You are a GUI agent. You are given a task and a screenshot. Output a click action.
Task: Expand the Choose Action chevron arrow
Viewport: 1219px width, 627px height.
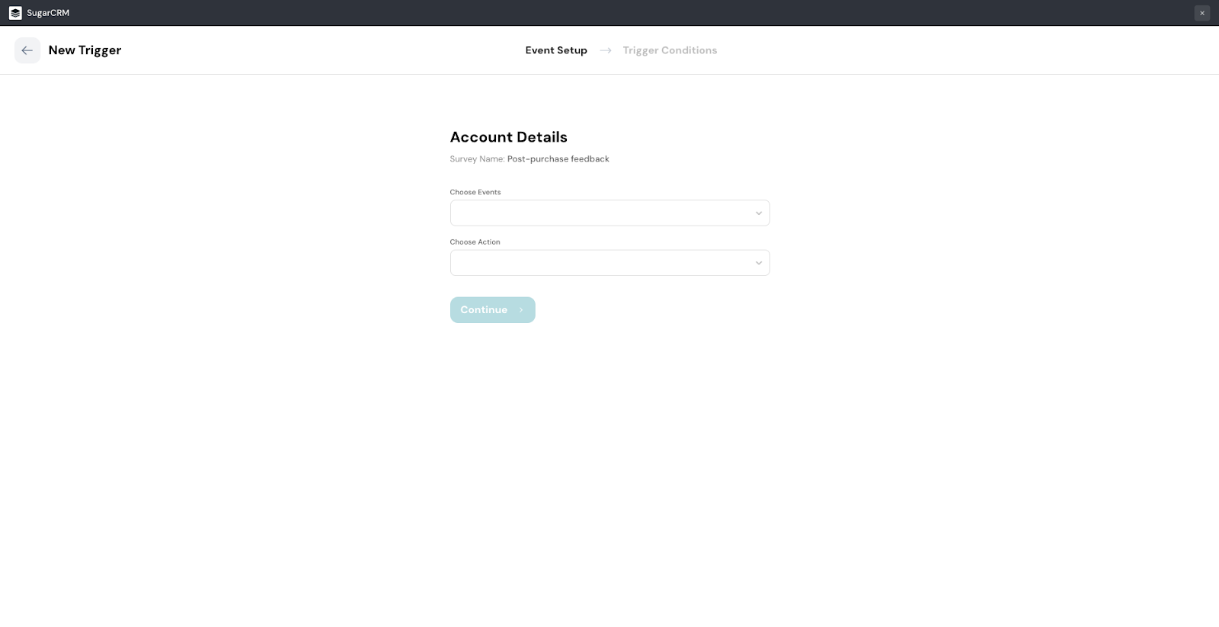click(x=758, y=263)
